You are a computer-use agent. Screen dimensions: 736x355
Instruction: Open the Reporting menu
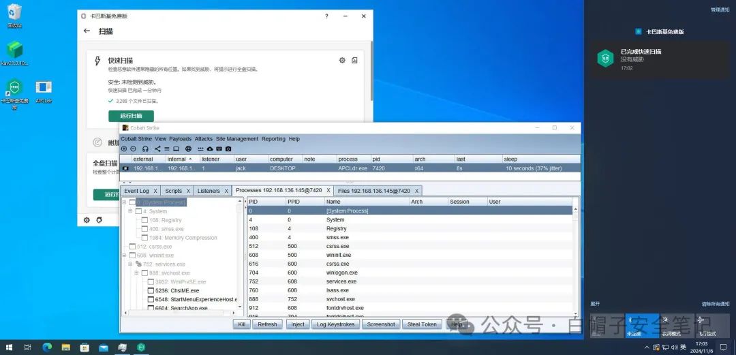274,139
